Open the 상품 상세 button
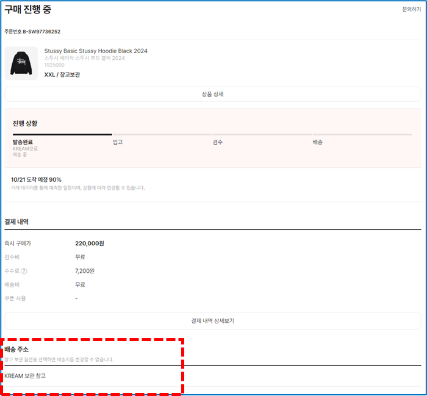 click(x=213, y=94)
